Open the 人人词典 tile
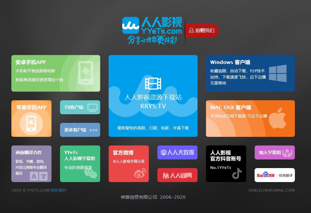This screenshot has height=213, width=311. [x=177, y=175]
